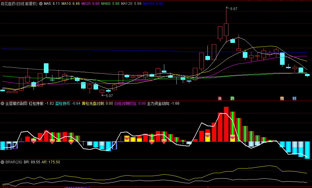This screenshot has width=312, height=188.
Task: Click the blue 财 marker icon
Action: coord(295,98)
